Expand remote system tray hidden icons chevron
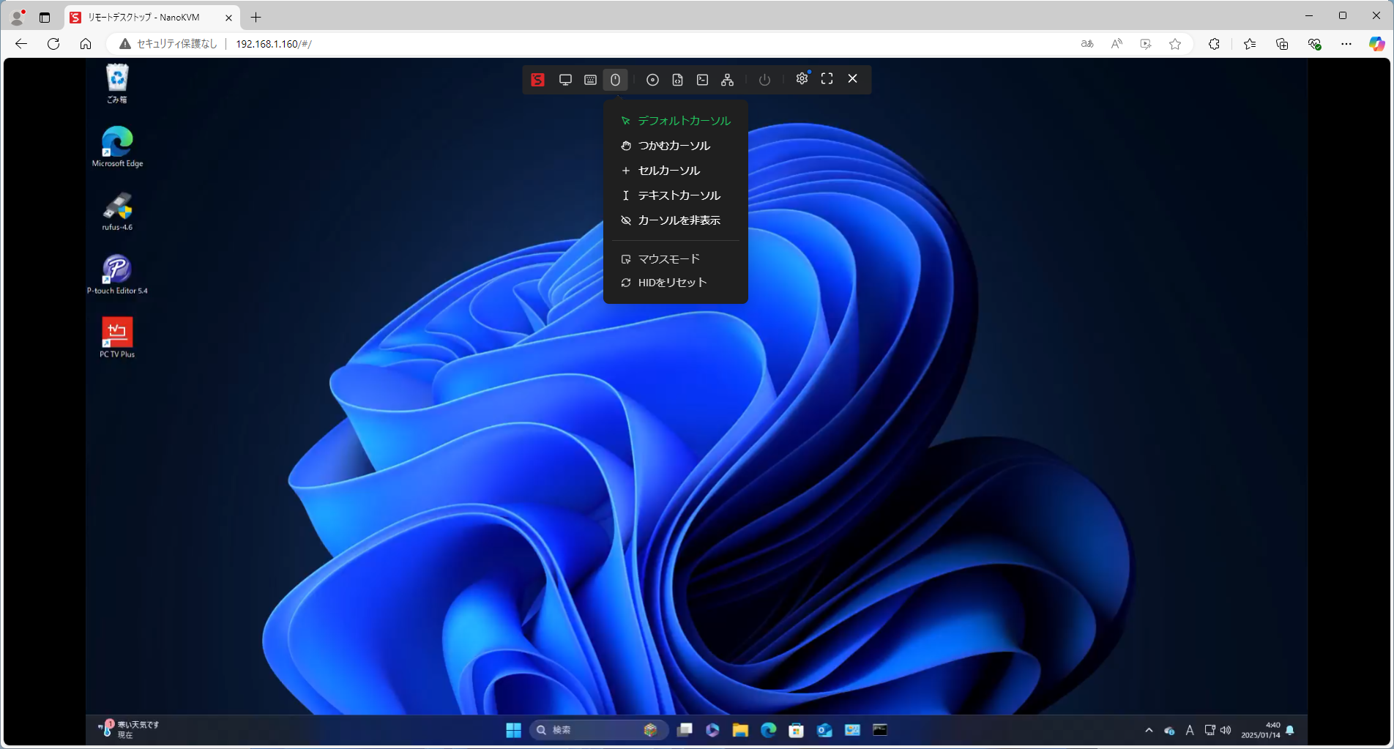This screenshot has height=749, width=1394. [x=1149, y=730]
